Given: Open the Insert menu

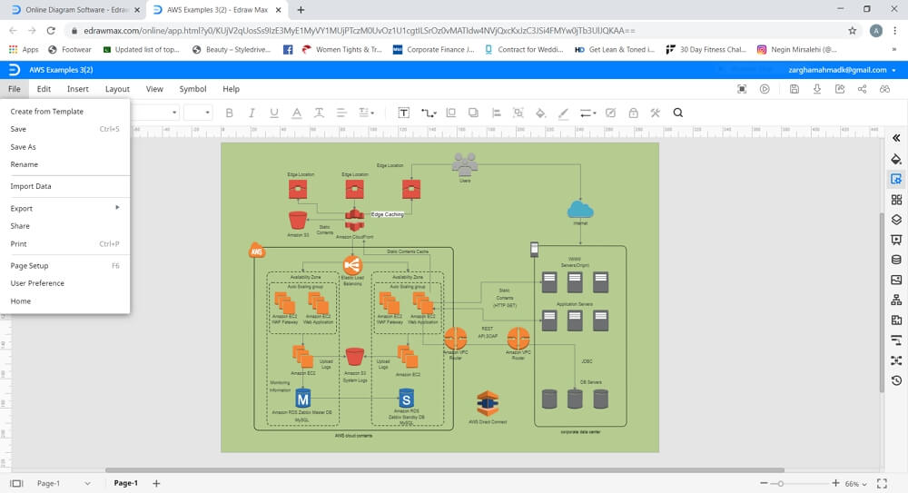Looking at the screenshot, I should [77, 89].
